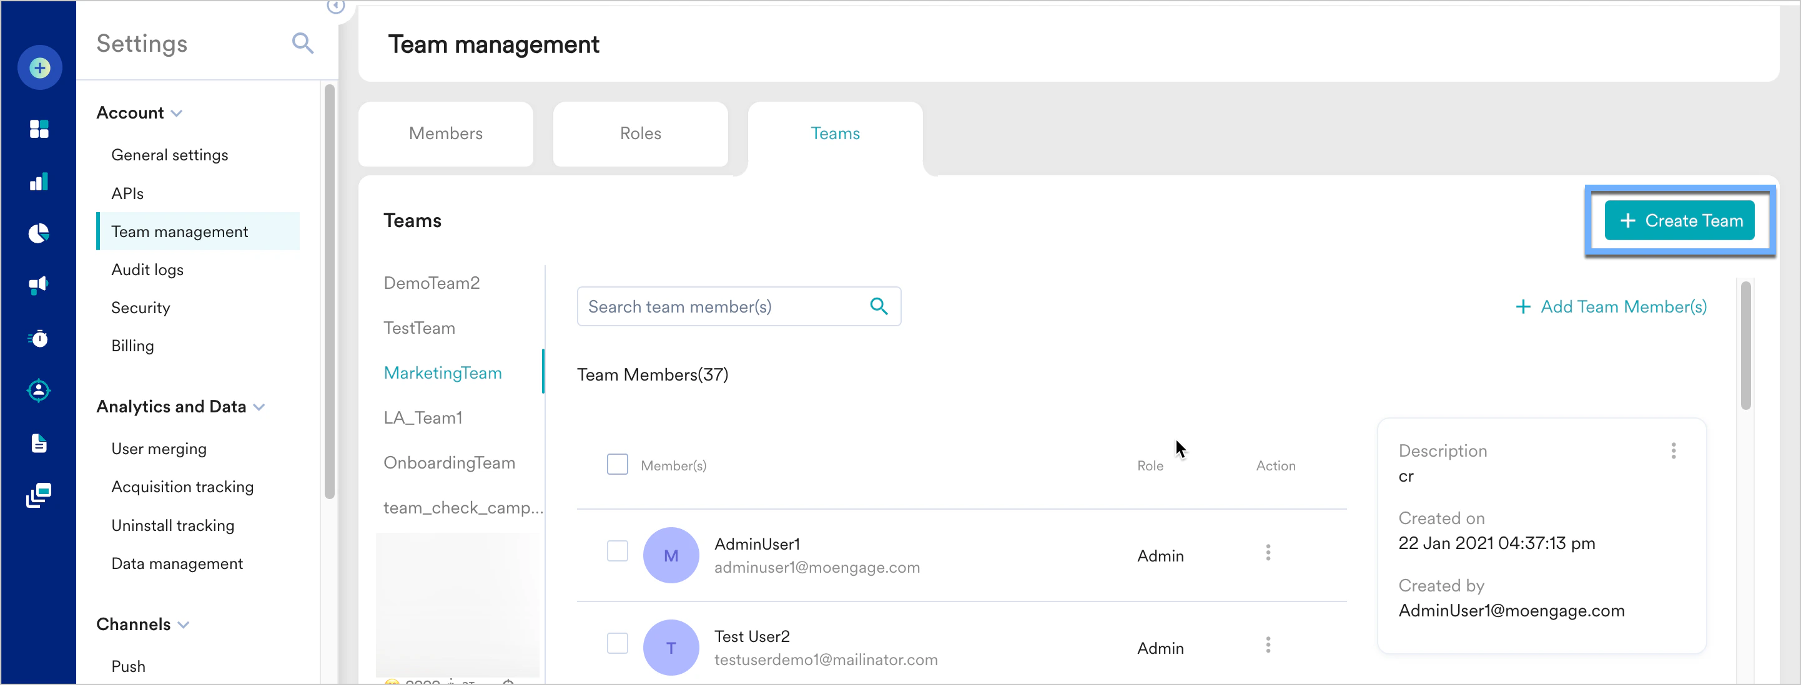1801x685 pixels.
Task: Open the dashboard grid icon
Action: pos(39,129)
